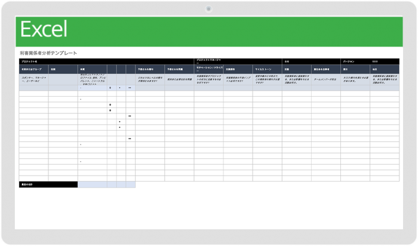Select the バージョン label cell

coord(355,61)
